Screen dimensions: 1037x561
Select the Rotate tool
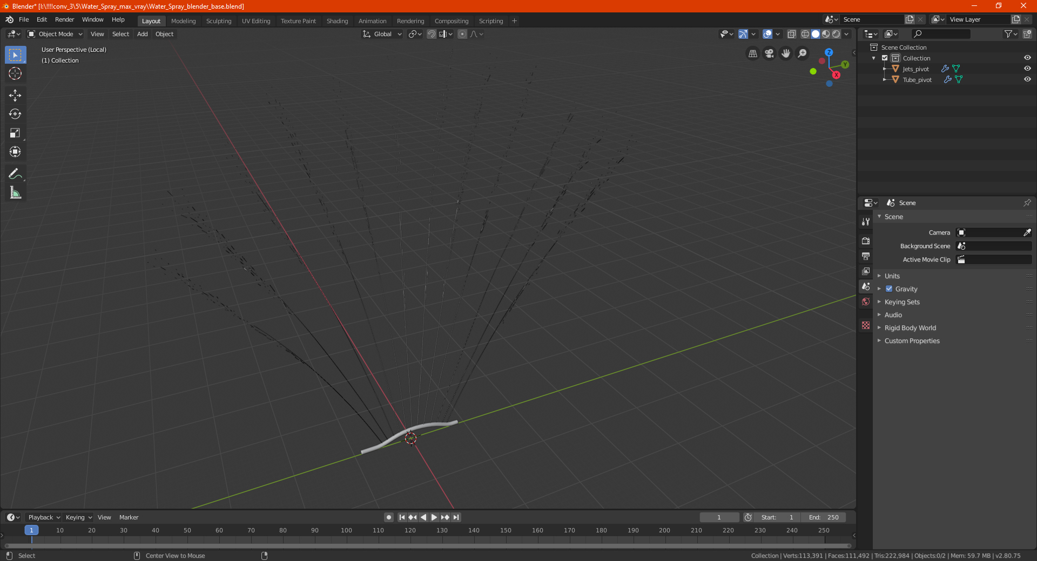(x=15, y=114)
